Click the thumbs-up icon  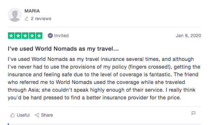pyautogui.click(x=12, y=115)
